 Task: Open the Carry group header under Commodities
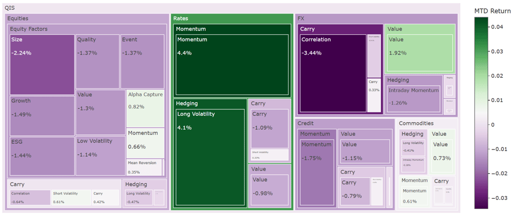coord(444,181)
